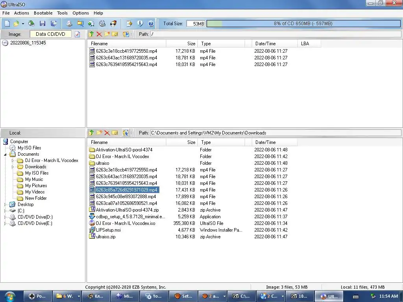Select the My Music folder
Screen dimensions: 403x302
tap(34, 179)
